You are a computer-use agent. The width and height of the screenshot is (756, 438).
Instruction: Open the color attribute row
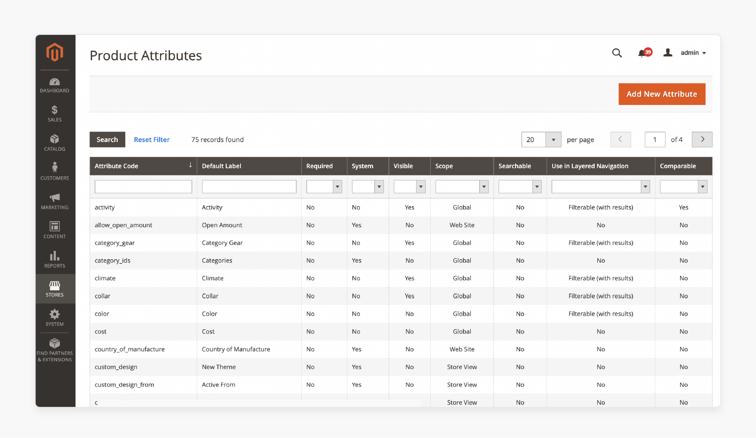401,314
